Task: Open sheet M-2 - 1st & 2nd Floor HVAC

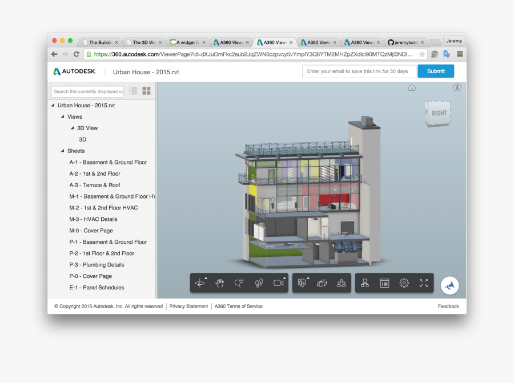Action: pos(103,208)
